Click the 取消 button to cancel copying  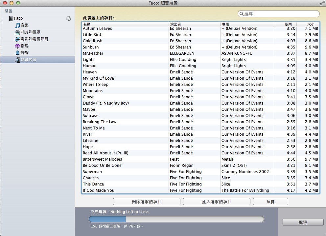click(303, 222)
